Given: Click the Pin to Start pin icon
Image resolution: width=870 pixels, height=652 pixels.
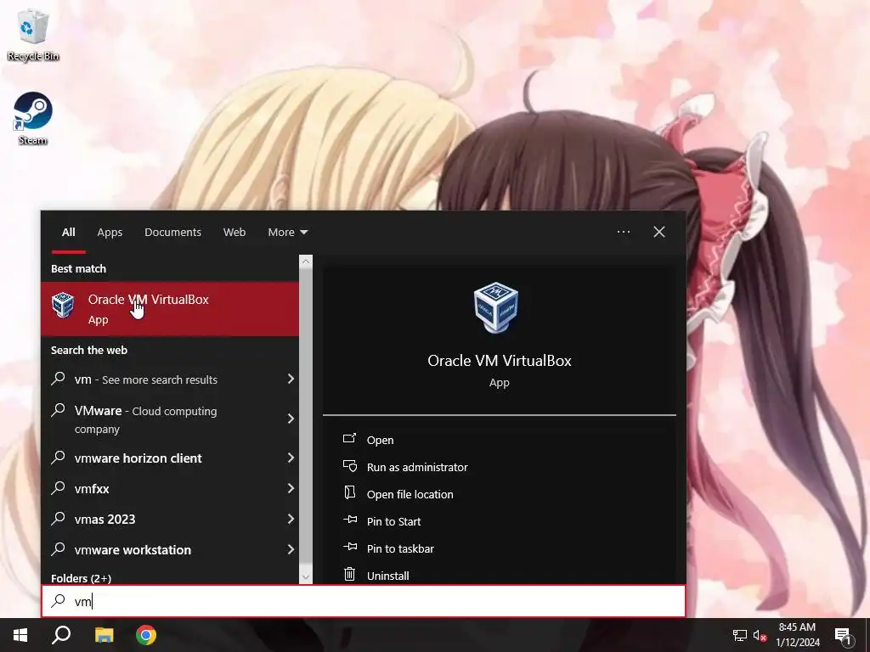Looking at the screenshot, I should coord(350,520).
